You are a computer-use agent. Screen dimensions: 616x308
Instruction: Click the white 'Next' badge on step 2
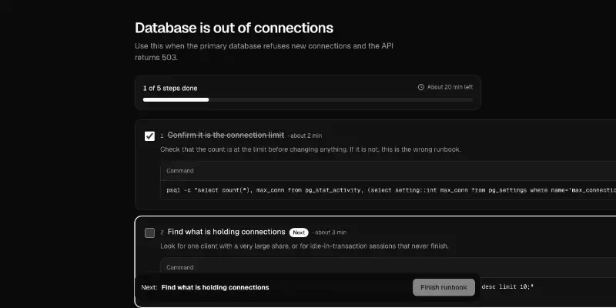(299, 233)
